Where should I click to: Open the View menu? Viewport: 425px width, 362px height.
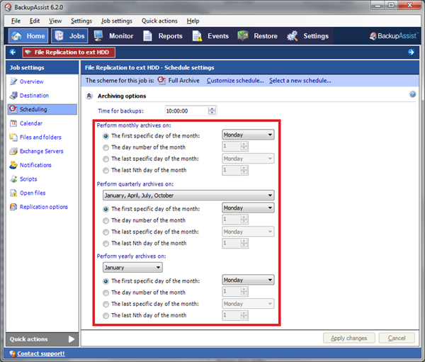point(55,21)
